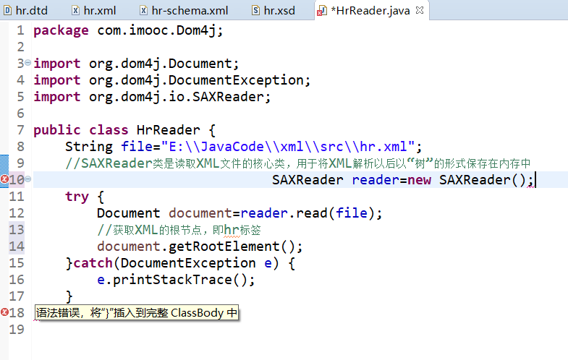Click 'package' keyword on line 1
The width and height of the screenshot is (568, 360).
(61, 30)
